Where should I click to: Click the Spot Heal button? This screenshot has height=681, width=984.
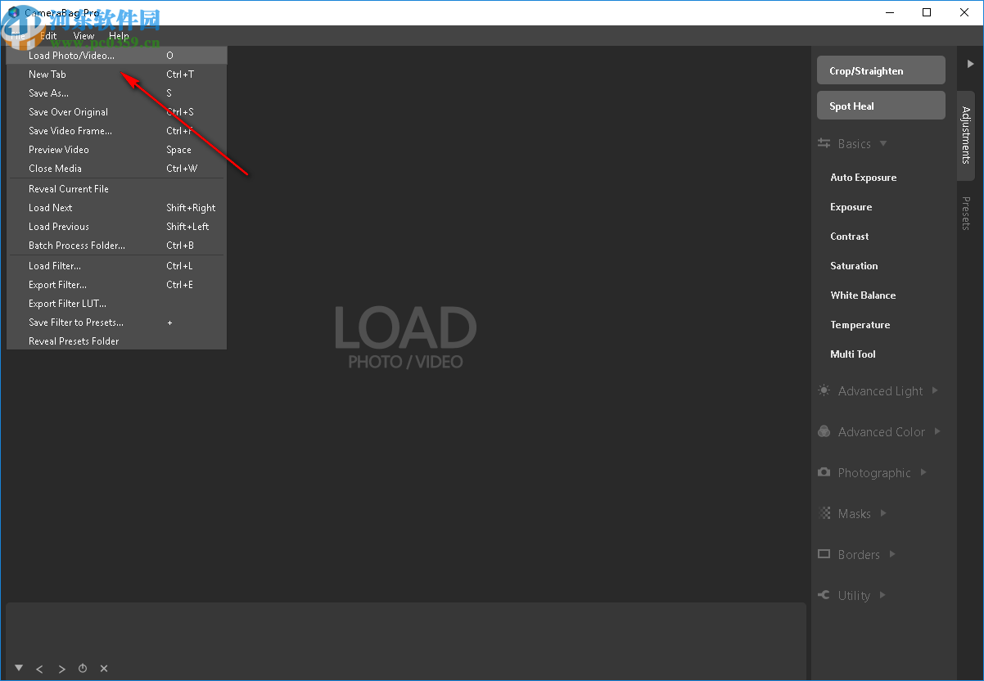point(881,106)
